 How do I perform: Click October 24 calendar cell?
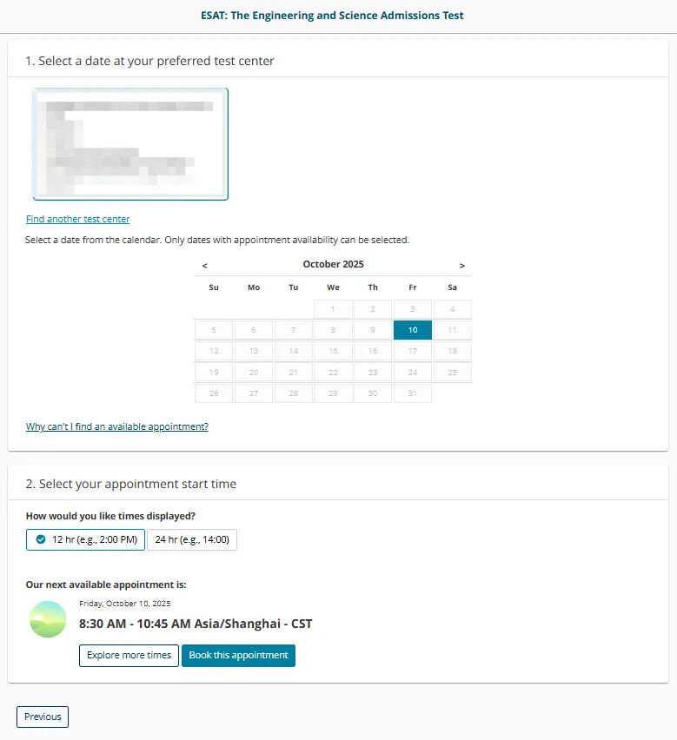[413, 372]
